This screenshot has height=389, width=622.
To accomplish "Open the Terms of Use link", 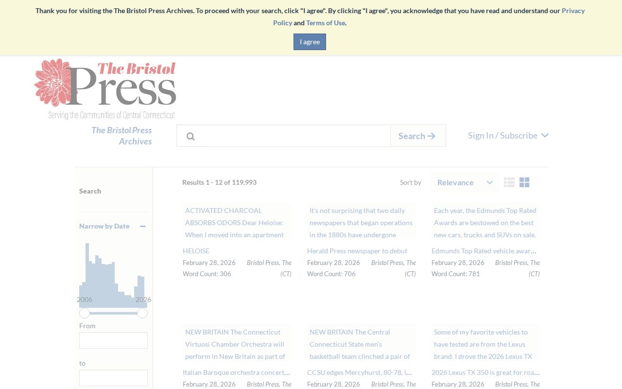I will 326,23.
